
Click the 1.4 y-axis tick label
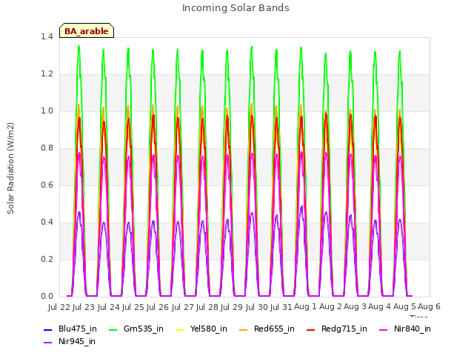[47, 37]
